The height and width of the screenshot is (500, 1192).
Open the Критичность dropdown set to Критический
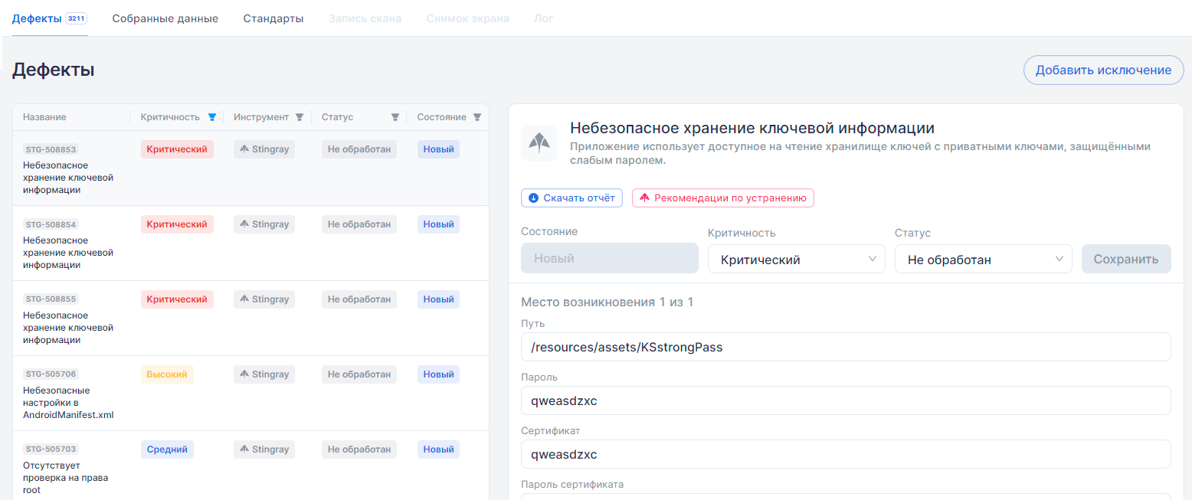[x=796, y=260]
